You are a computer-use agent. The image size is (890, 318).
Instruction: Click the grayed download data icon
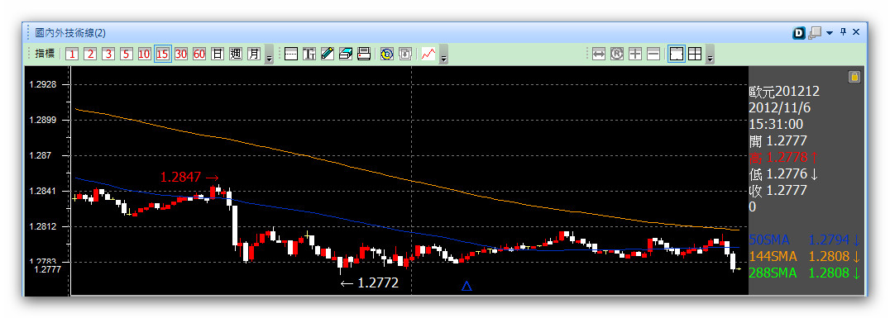pos(405,54)
